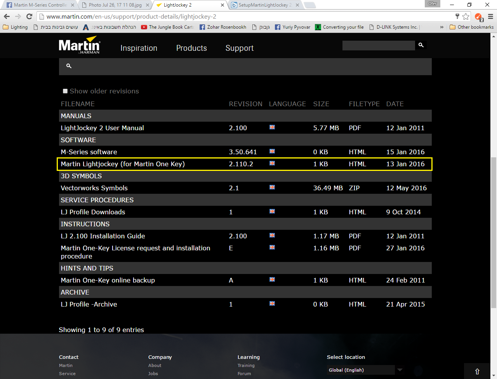This screenshot has width=497, height=379.
Task: Open the LJ Profile -Archive link
Action: (x=89, y=304)
